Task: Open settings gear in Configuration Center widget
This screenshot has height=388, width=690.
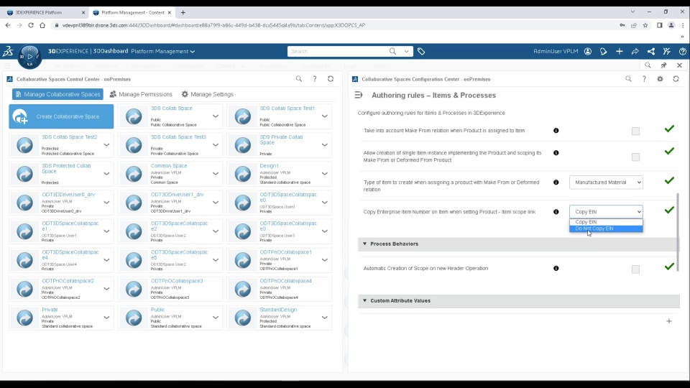Action: [660, 79]
